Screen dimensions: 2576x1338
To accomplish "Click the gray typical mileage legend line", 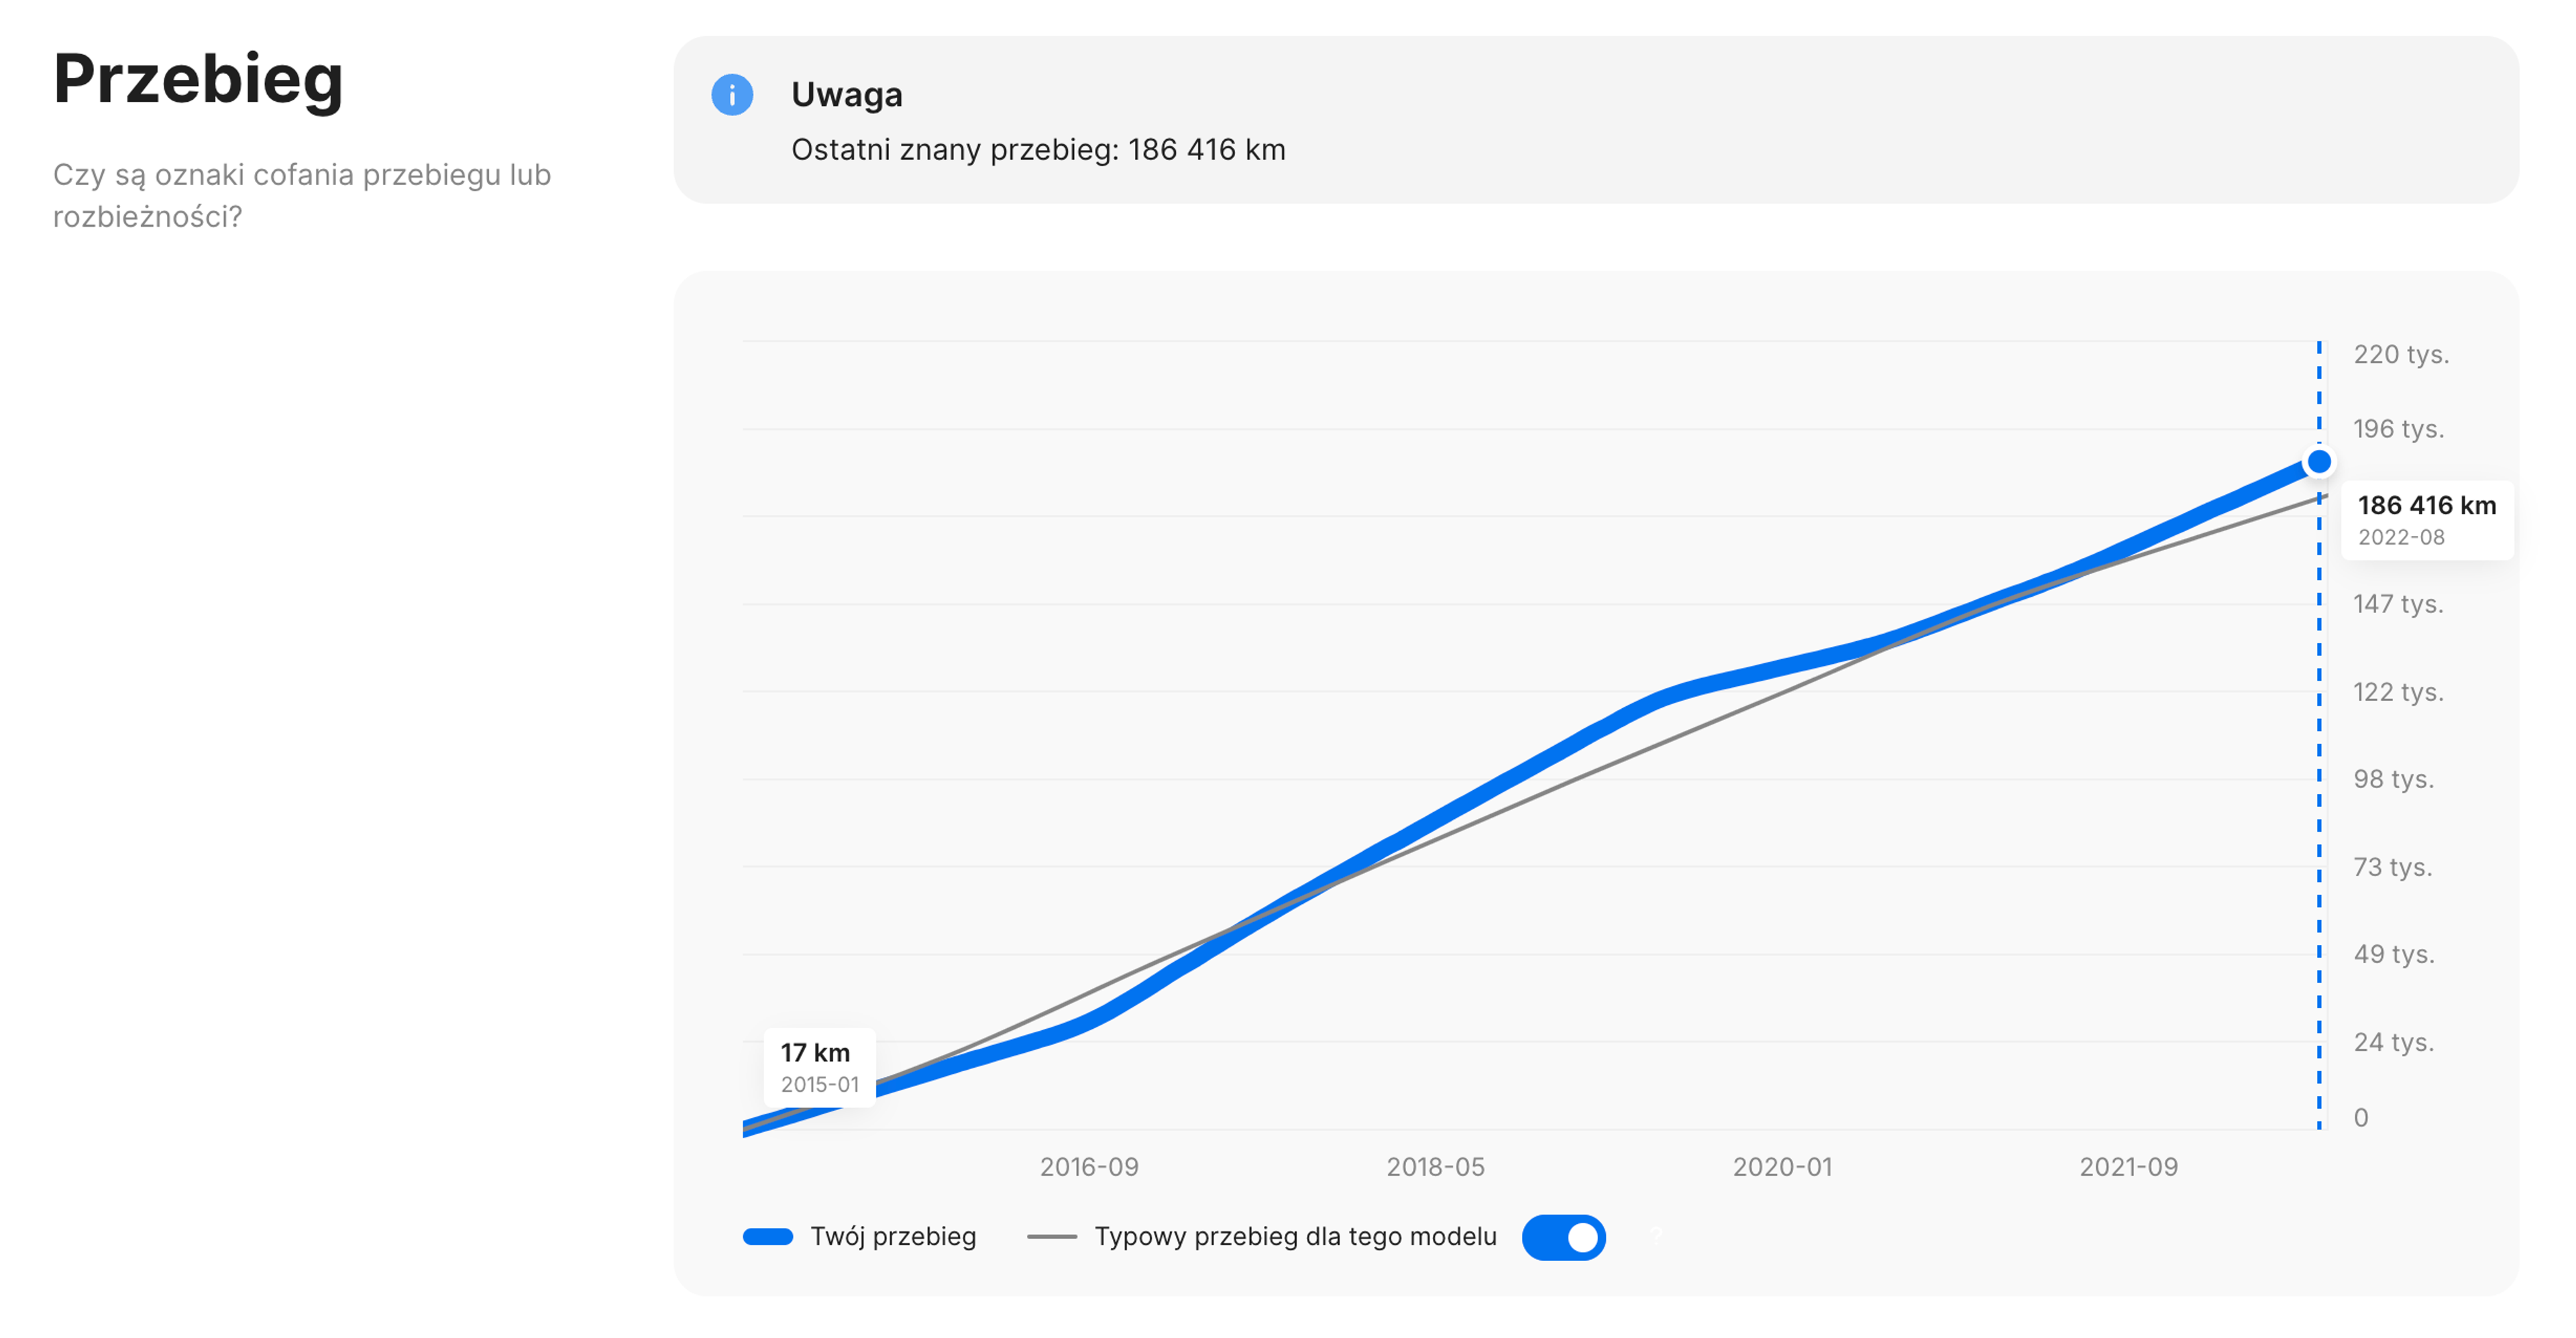I will point(1051,1237).
